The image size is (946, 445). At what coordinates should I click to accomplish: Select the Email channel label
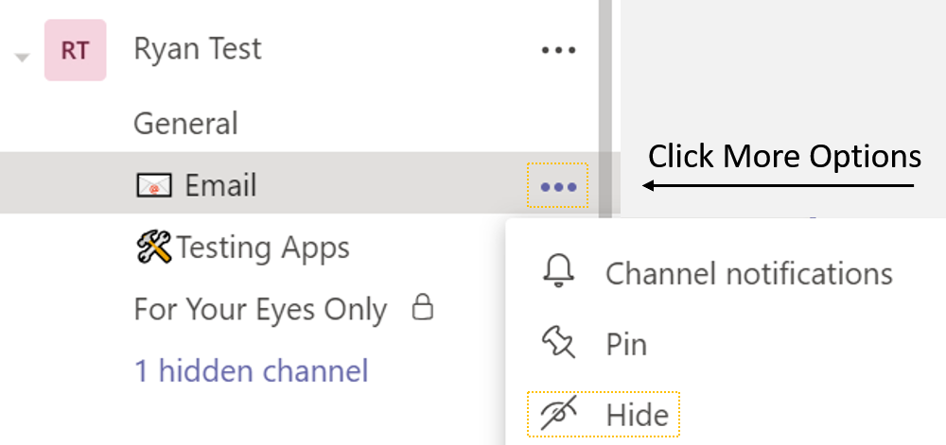[x=220, y=185]
